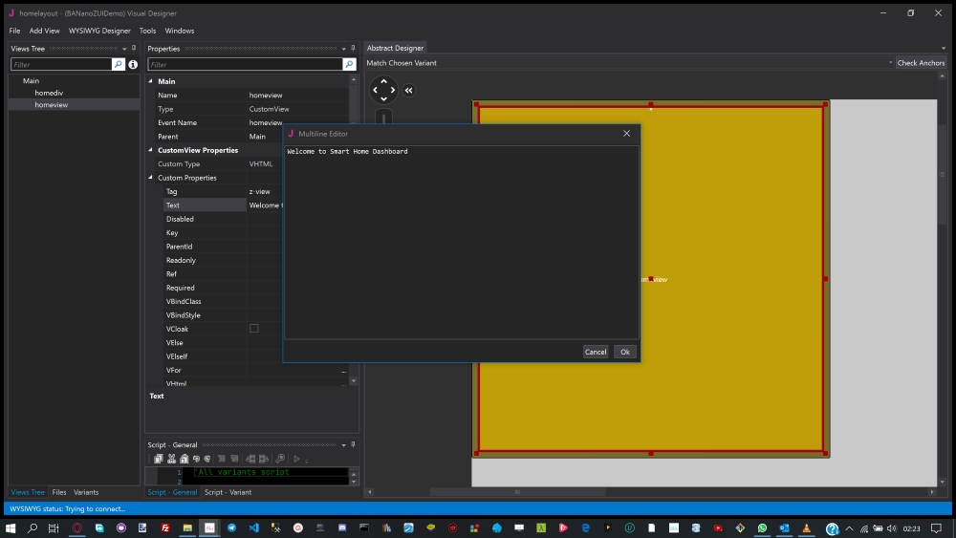The height and width of the screenshot is (538, 956).
Task: Collapse the Main properties section
Action: tap(151, 81)
